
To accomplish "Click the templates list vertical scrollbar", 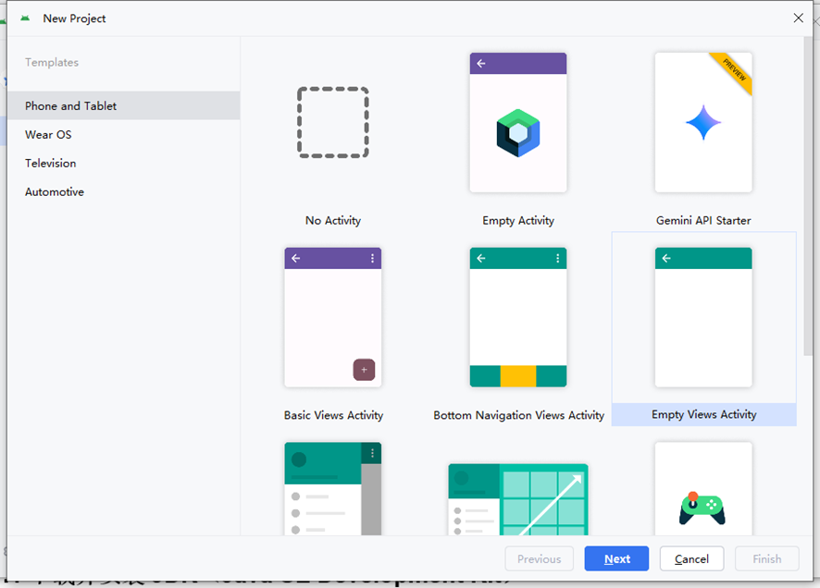I will click(808, 196).
